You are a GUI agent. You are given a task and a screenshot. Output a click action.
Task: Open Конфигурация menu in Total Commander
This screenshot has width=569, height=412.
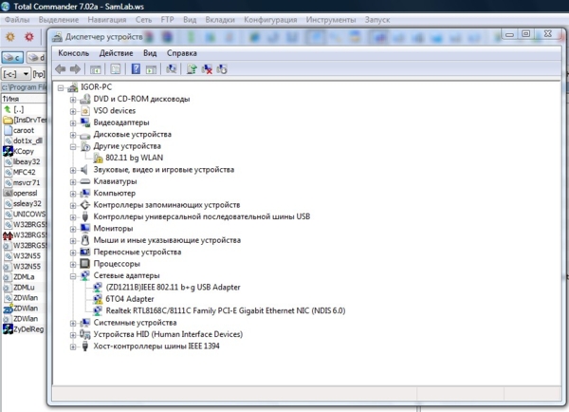tap(270, 20)
